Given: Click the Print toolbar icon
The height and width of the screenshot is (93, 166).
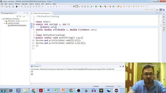Looking at the screenshot, I should coord(13,6).
